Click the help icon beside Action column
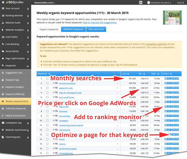The width and height of the screenshot is (187, 159). click(171, 74)
